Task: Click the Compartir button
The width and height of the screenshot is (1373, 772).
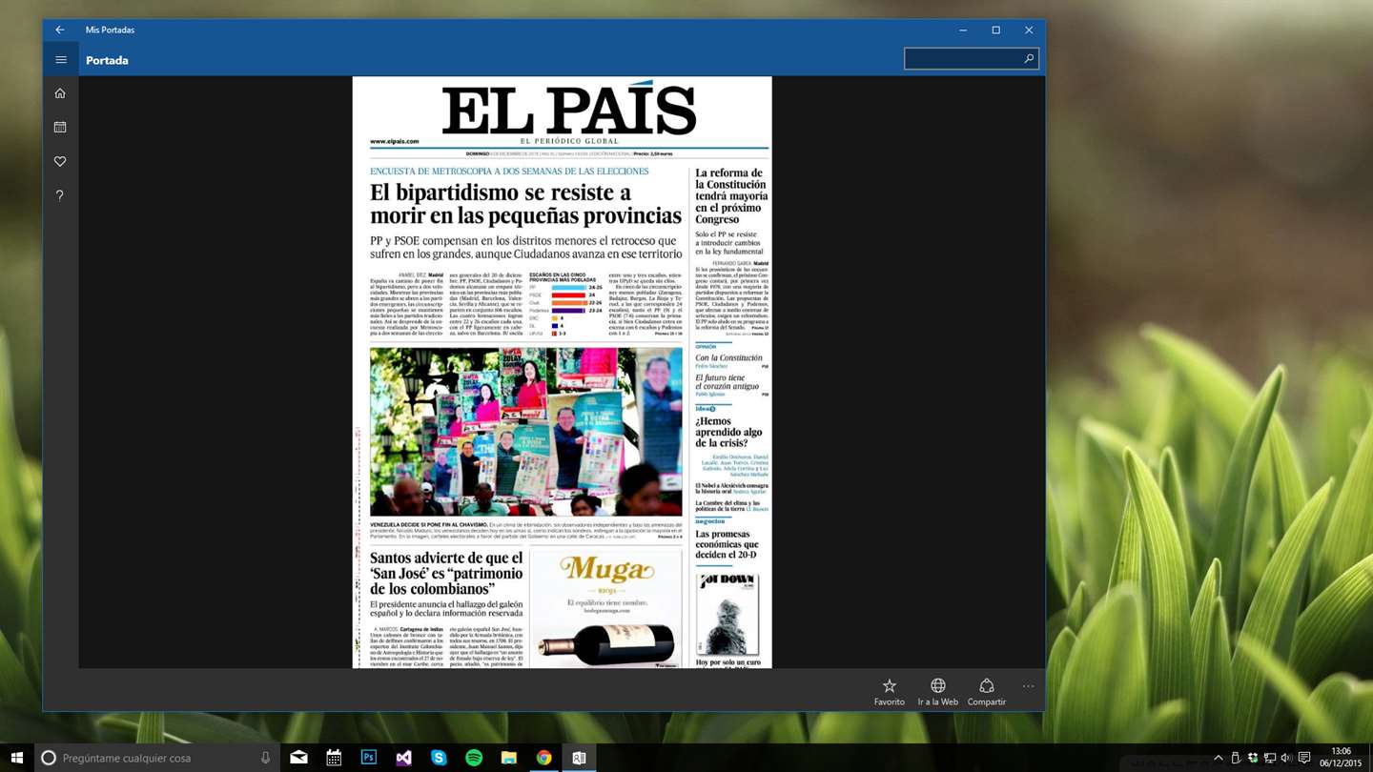Action: [986, 692]
